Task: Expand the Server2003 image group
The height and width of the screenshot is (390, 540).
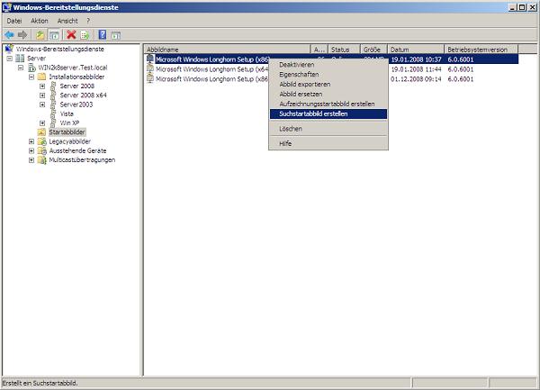Action: click(x=42, y=104)
